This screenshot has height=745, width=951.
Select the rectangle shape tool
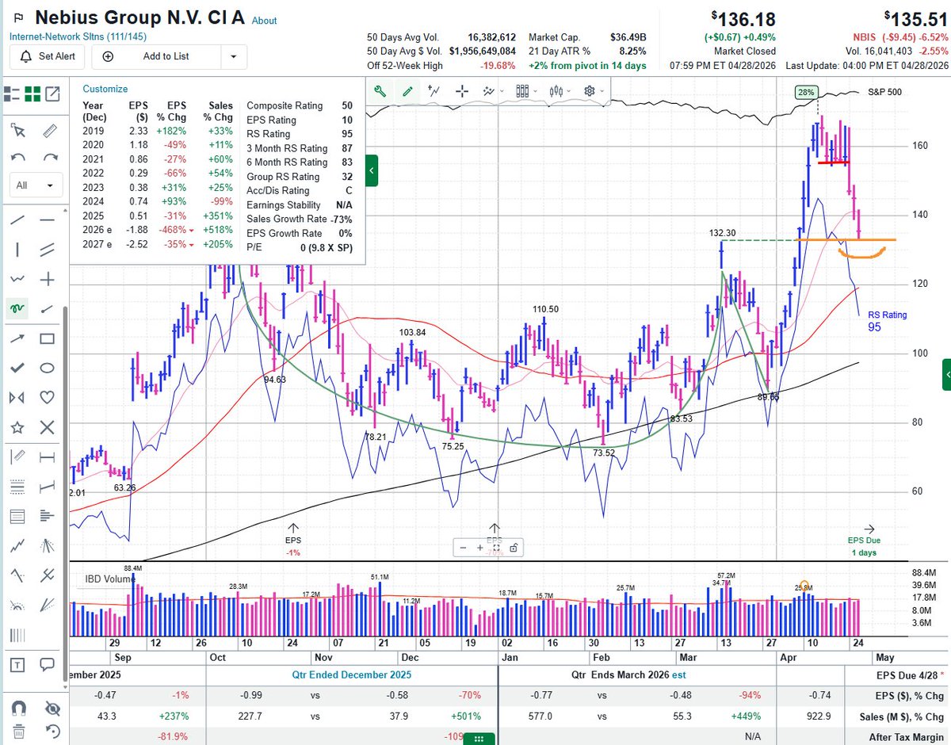48,338
